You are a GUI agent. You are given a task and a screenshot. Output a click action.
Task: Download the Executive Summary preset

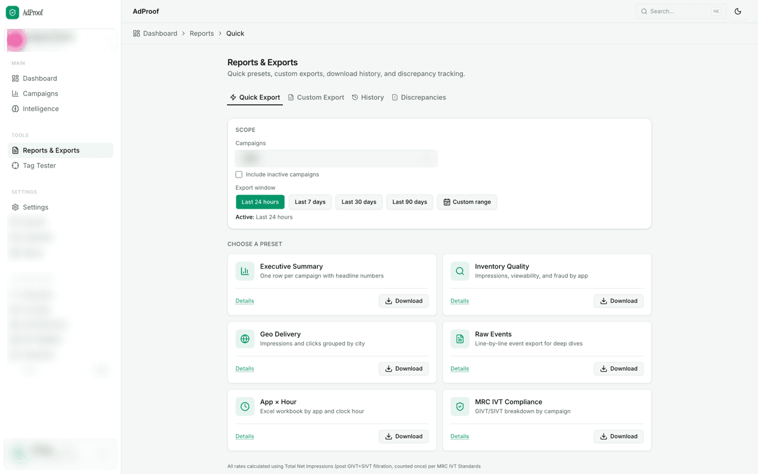tap(404, 301)
